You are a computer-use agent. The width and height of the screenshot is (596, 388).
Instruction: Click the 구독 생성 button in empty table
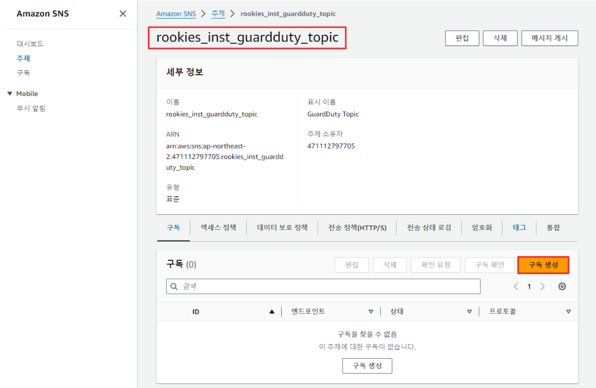(x=367, y=366)
